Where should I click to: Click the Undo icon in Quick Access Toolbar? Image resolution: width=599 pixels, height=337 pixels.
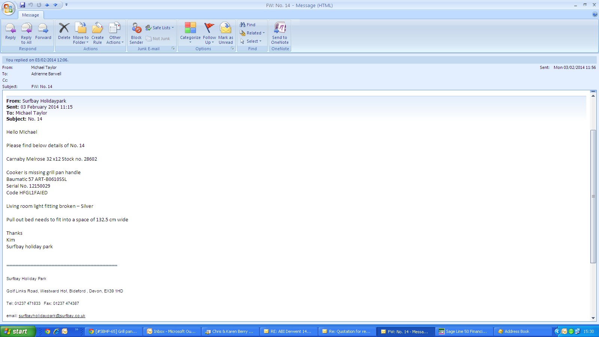click(x=31, y=5)
